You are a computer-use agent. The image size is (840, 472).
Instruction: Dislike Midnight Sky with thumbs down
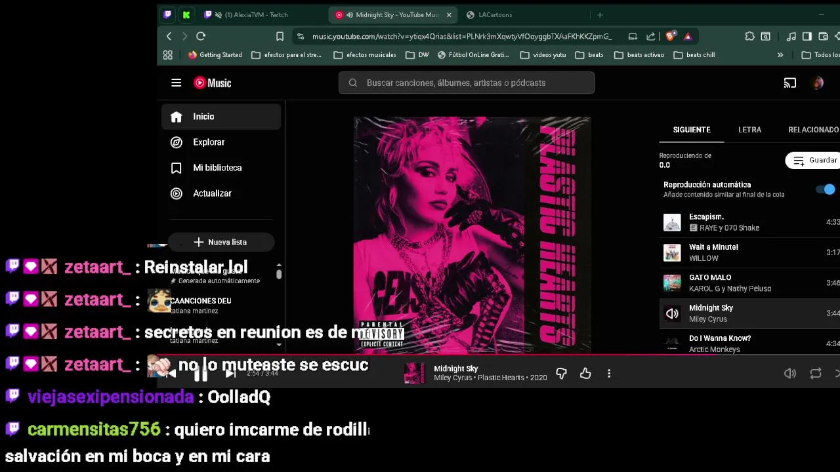tap(561, 374)
